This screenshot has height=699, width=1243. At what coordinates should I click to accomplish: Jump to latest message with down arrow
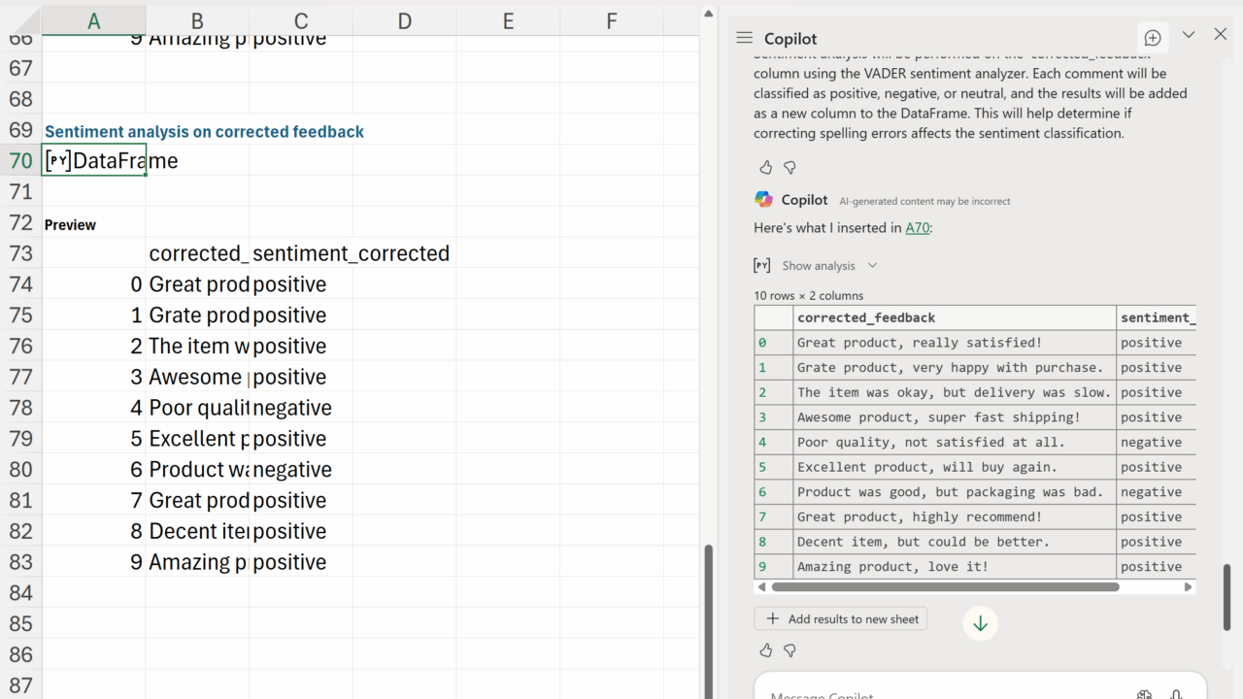(x=980, y=623)
